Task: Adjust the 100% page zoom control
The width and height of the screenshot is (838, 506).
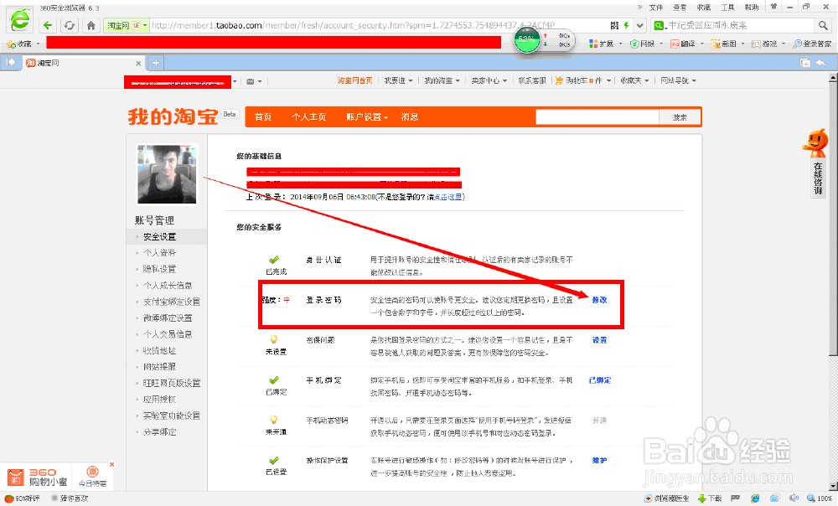Action: [x=820, y=498]
